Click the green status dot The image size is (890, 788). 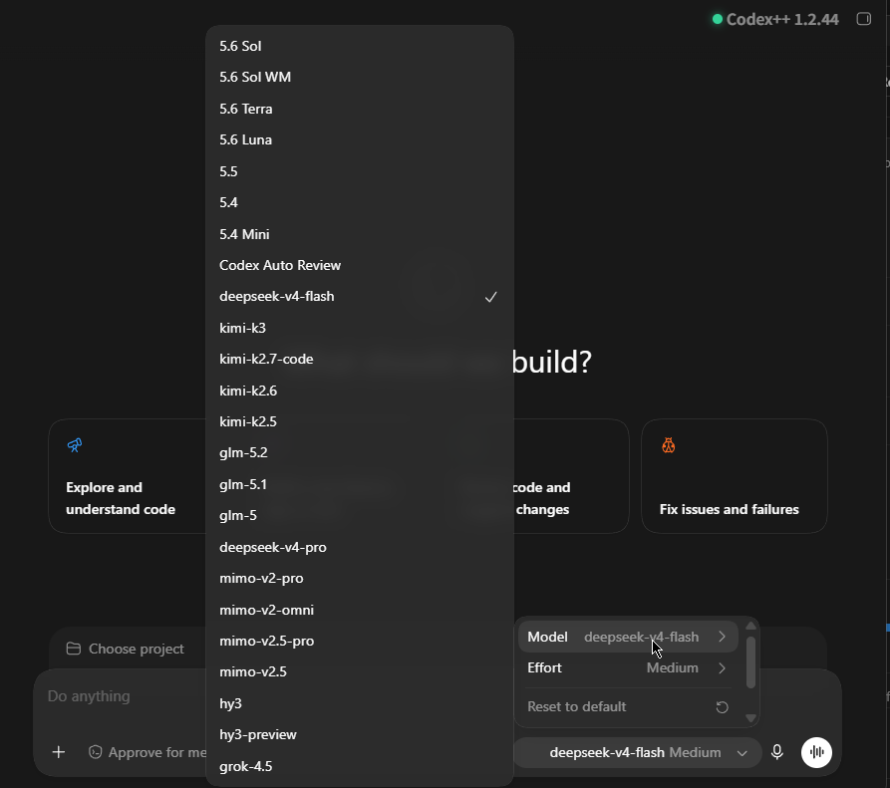tap(718, 19)
